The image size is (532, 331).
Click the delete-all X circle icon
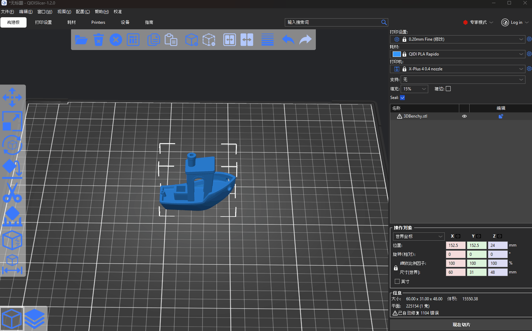[116, 40]
